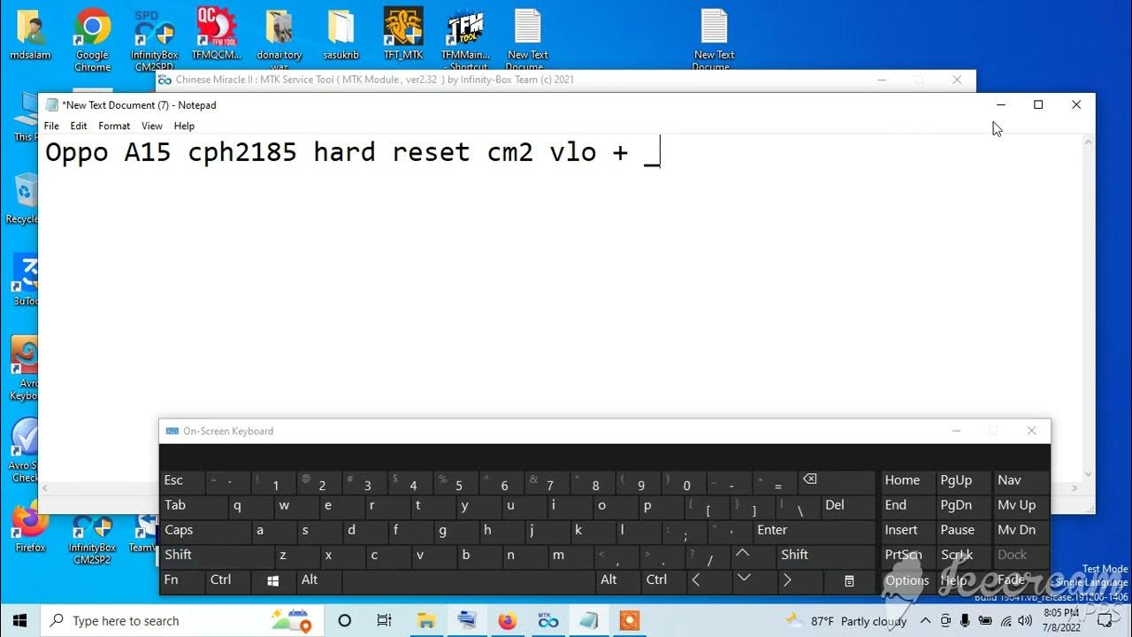Open the TFMQCM tool desktop icon
Viewport: 1132px width, 637px height.
click(x=217, y=35)
